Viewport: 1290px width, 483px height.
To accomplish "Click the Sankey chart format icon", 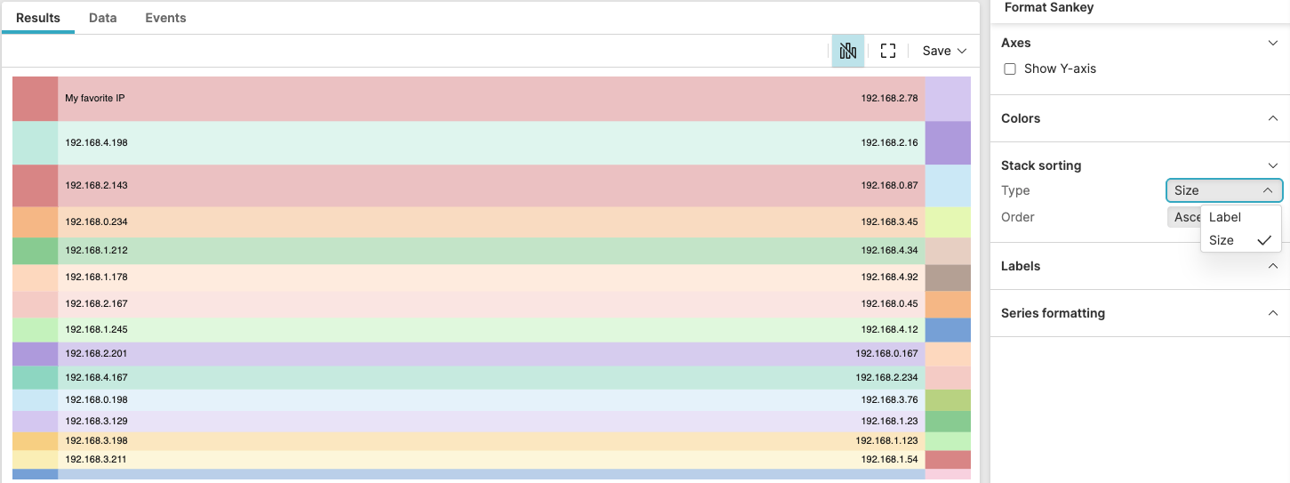I will tap(847, 51).
